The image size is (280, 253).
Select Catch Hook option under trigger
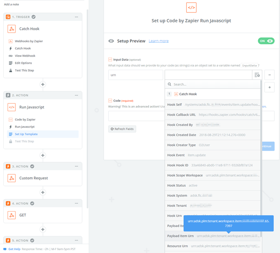(23, 48)
